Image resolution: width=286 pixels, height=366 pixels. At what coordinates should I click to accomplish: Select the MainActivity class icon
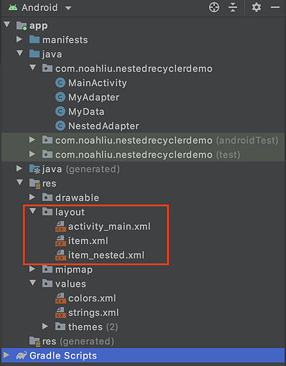60,83
